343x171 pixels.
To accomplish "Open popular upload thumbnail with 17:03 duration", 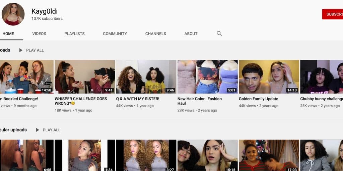I will [269, 155].
